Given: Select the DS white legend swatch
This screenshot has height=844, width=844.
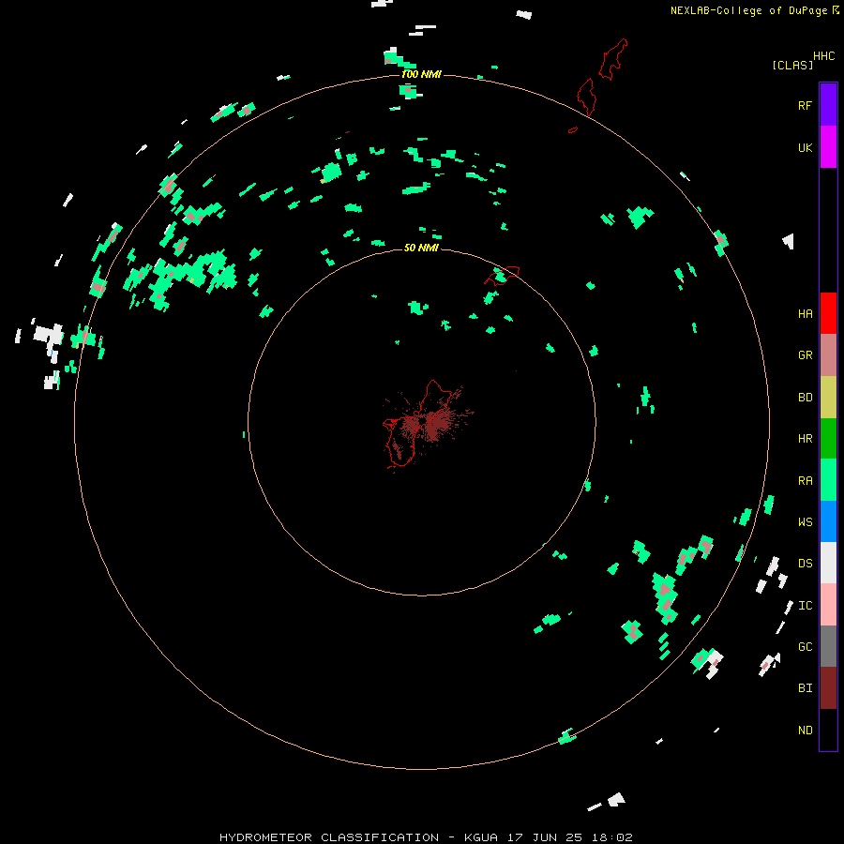Looking at the screenshot, I should click(828, 563).
